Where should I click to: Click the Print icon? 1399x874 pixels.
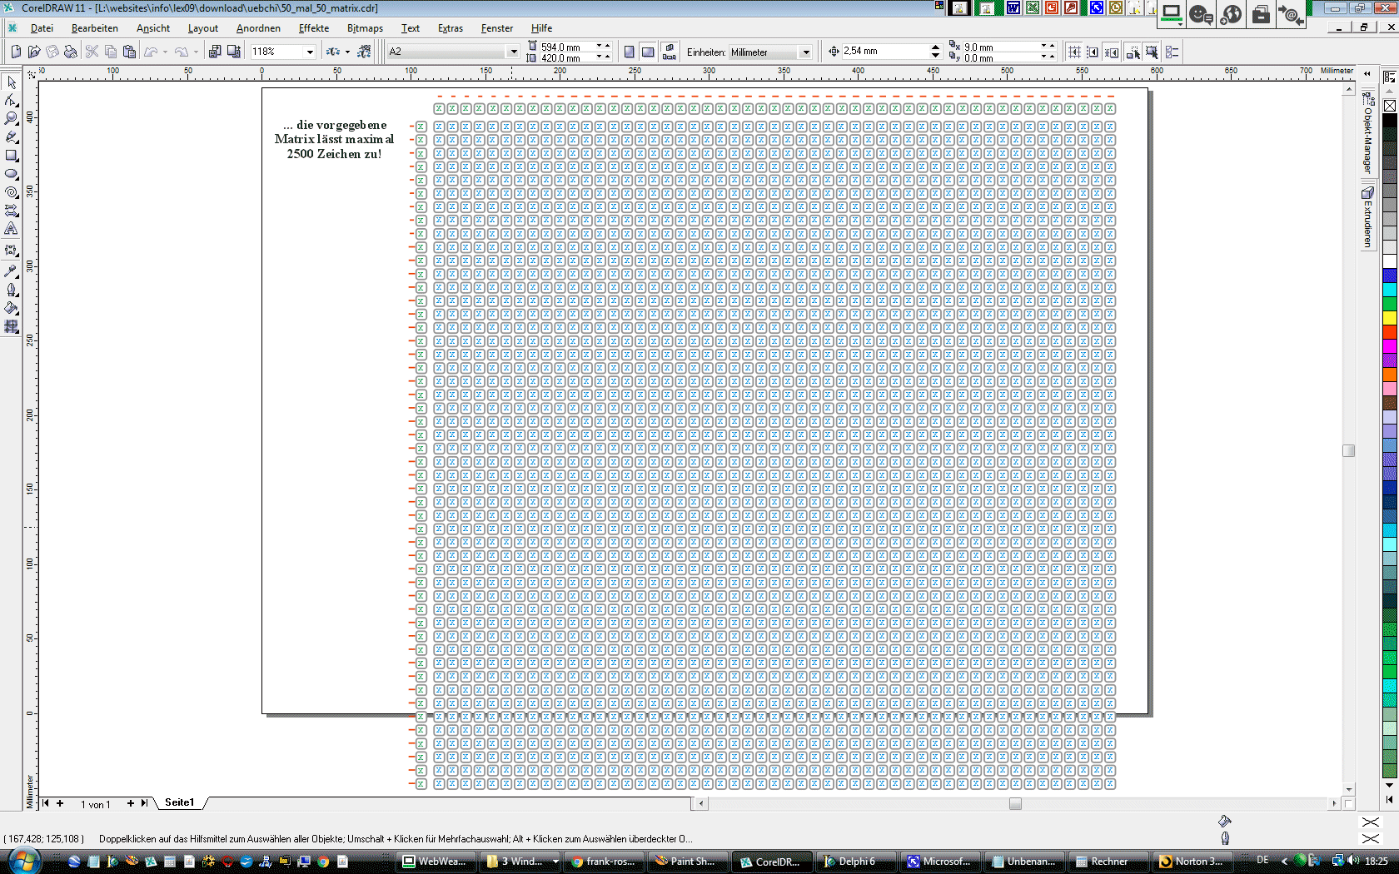pyautogui.click(x=71, y=52)
